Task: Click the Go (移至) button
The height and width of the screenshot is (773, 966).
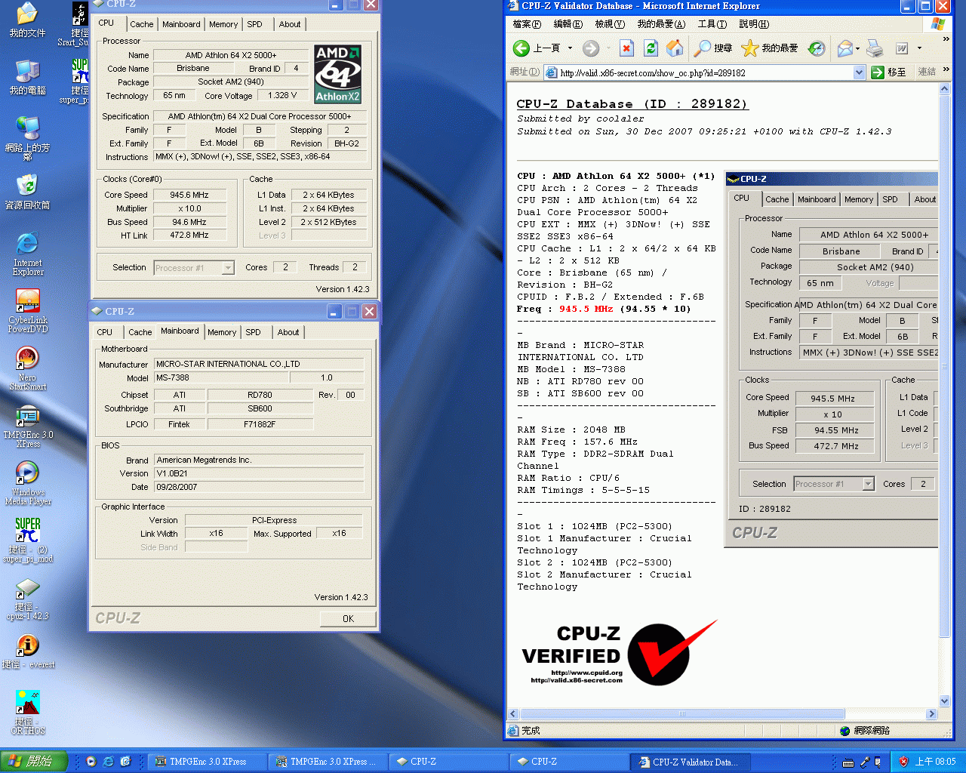Action: [889, 72]
